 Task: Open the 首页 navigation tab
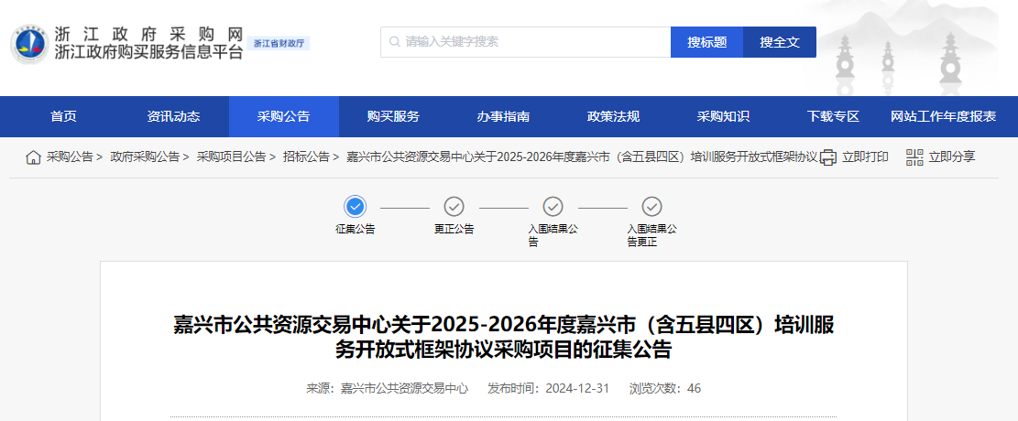coord(63,116)
